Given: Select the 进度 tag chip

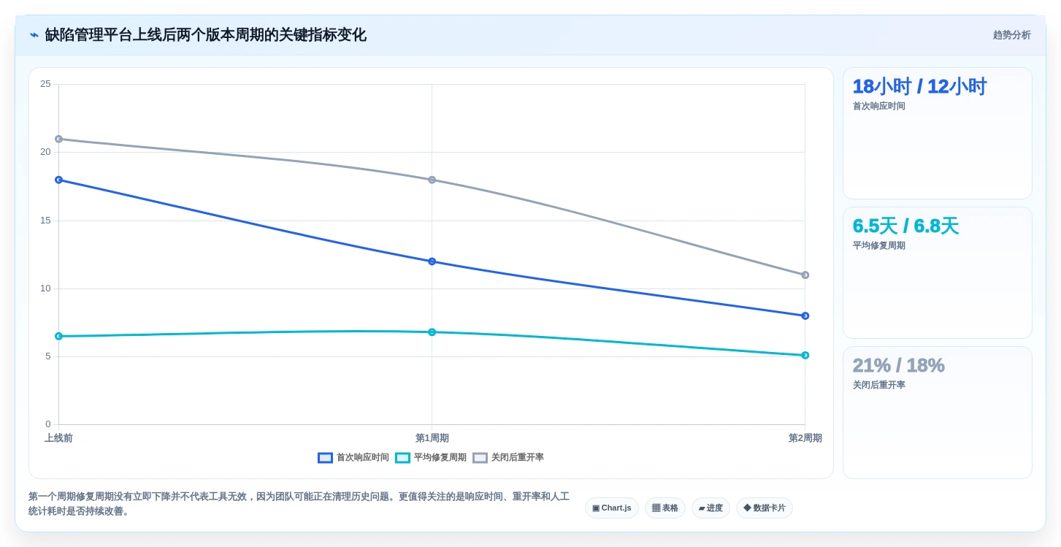Looking at the screenshot, I should click(710, 508).
